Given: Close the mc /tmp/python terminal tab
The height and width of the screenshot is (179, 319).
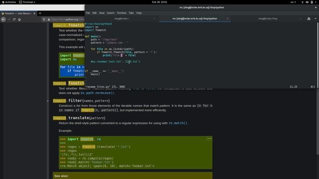Looking at the screenshot, I should pyautogui.click(x=227, y=18).
